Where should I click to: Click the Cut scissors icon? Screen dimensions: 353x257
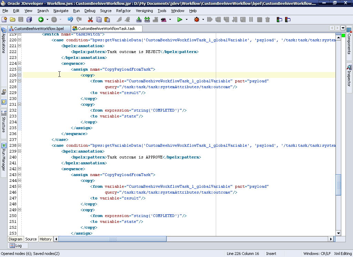(90, 20)
